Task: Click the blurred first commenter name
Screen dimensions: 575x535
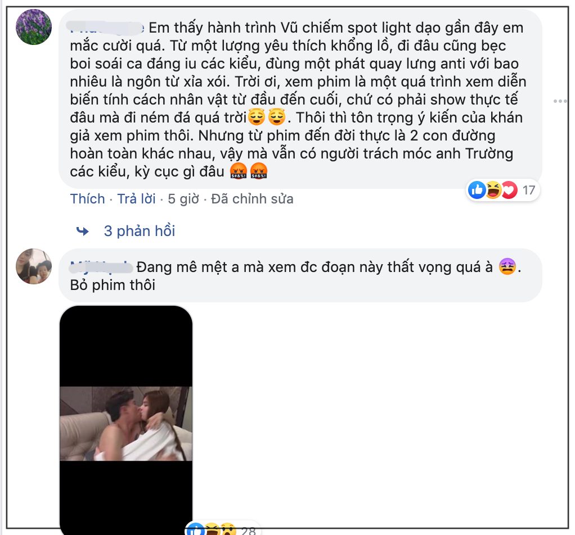Action: click(x=106, y=28)
